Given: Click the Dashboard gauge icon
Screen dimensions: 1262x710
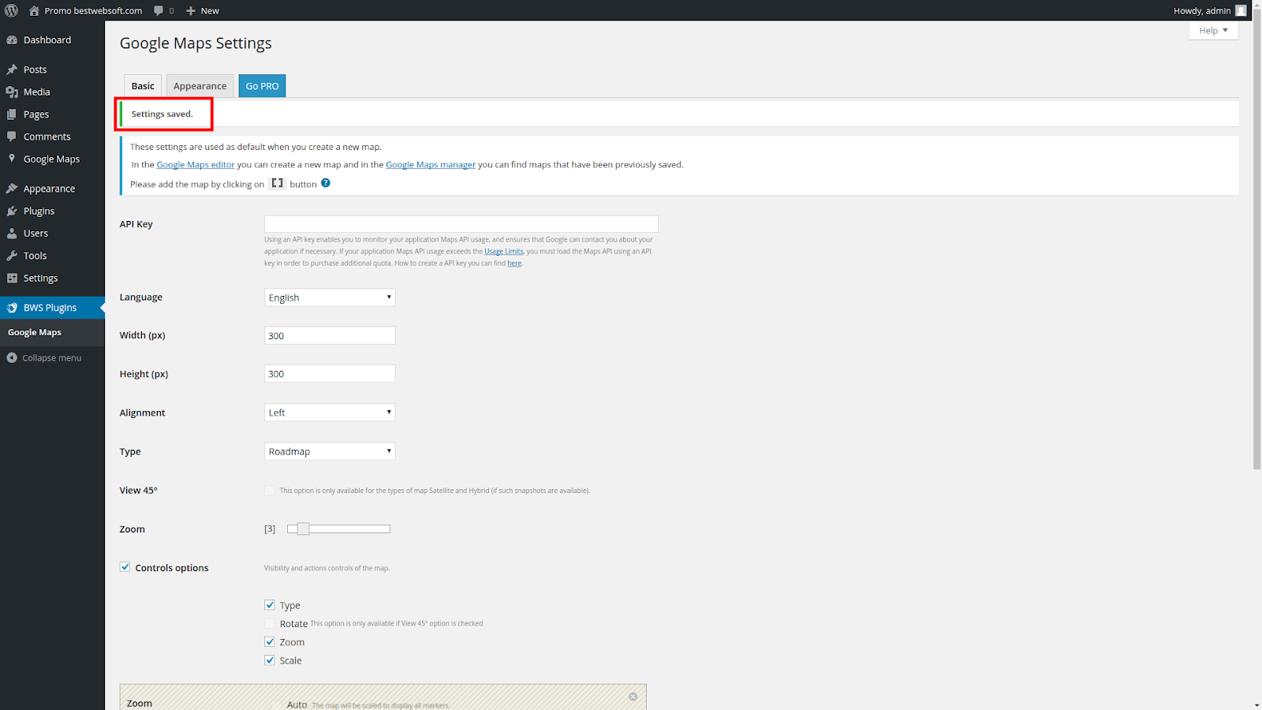Looking at the screenshot, I should click(x=12, y=39).
